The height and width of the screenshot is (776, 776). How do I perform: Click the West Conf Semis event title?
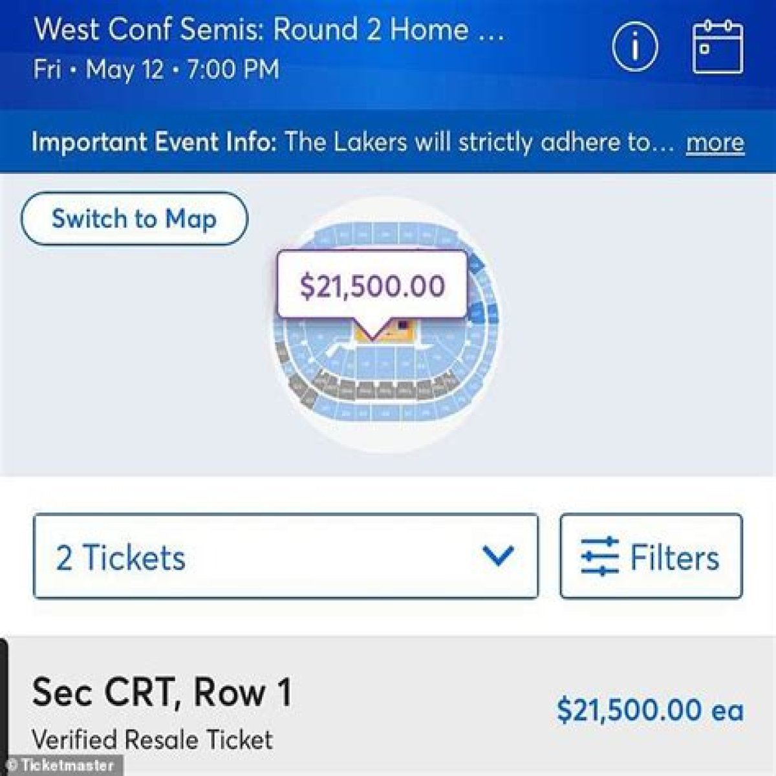pyautogui.click(x=269, y=30)
